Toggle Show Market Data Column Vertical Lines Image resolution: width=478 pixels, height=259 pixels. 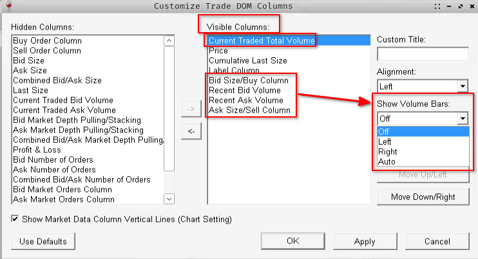[x=15, y=219]
